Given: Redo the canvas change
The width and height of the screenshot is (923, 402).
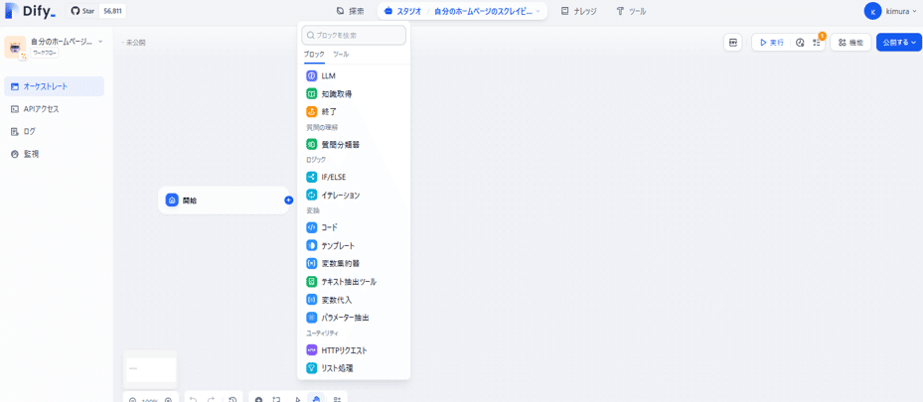Looking at the screenshot, I should click(212, 400).
